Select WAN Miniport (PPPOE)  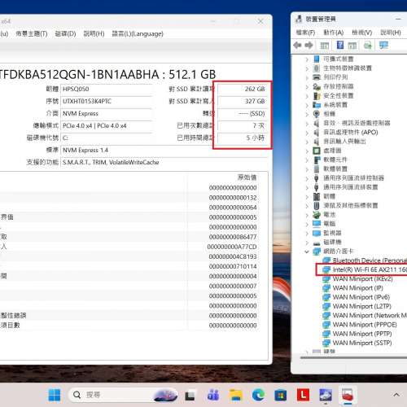coord(365,325)
